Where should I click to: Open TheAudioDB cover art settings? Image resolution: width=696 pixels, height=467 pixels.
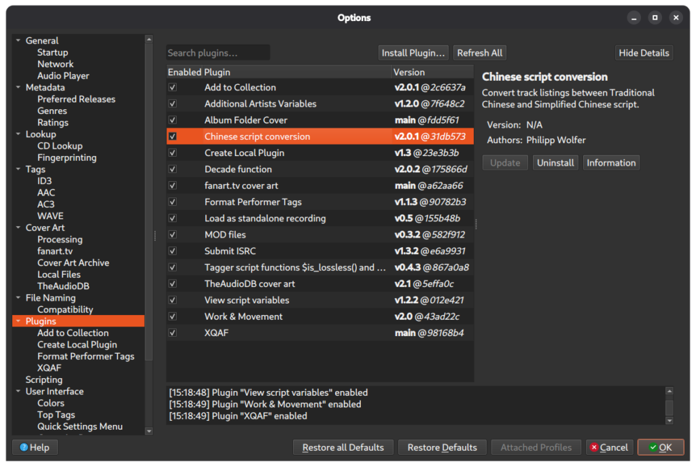(63, 286)
